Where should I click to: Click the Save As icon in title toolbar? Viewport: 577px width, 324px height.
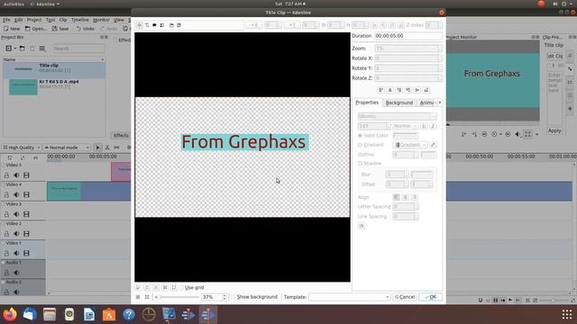click(x=179, y=25)
